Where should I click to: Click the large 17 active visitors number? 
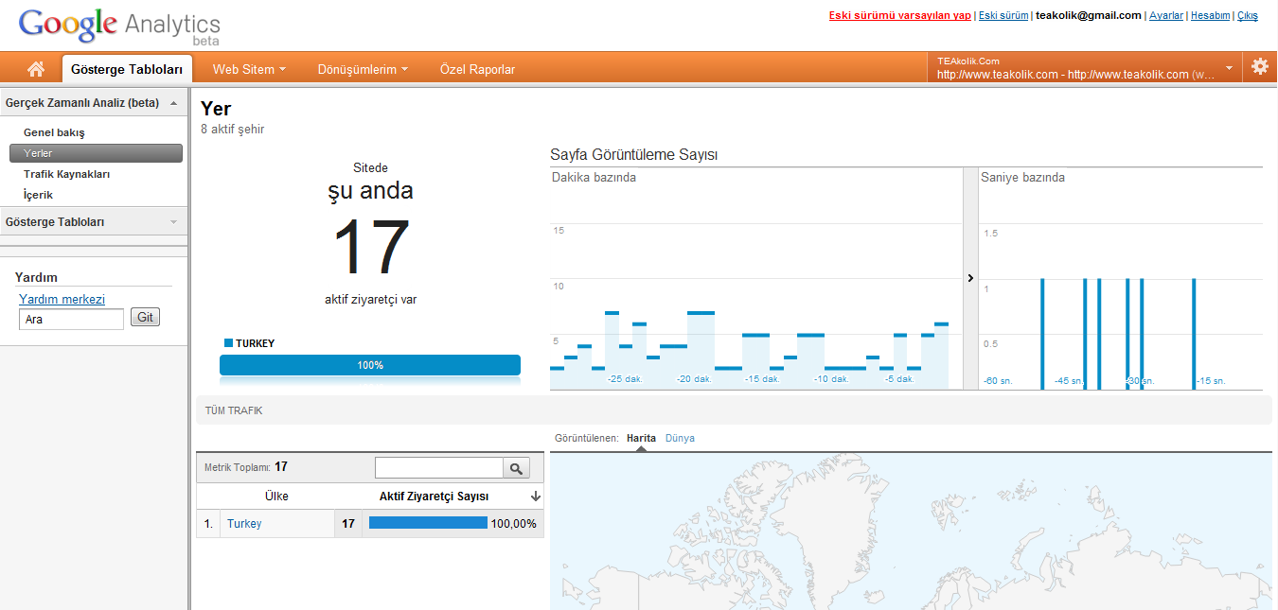pyautogui.click(x=371, y=248)
